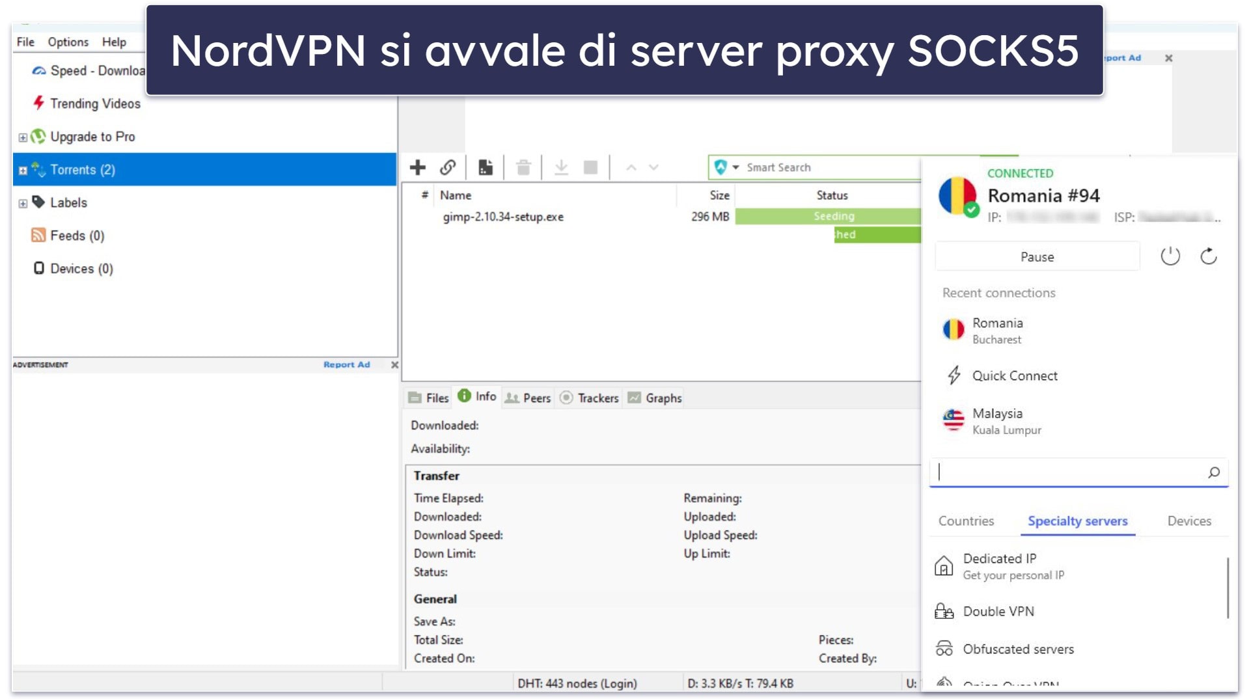The width and height of the screenshot is (1249, 699).
Task: Sort torrents by Status column
Action: 832,195
